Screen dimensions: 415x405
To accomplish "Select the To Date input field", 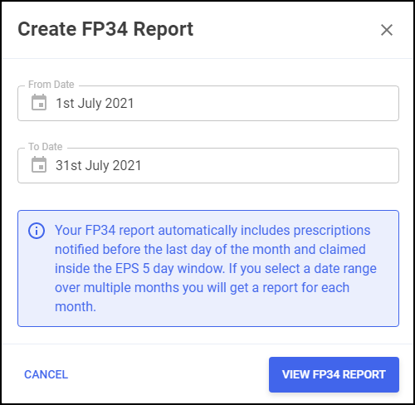I will tap(208, 165).
